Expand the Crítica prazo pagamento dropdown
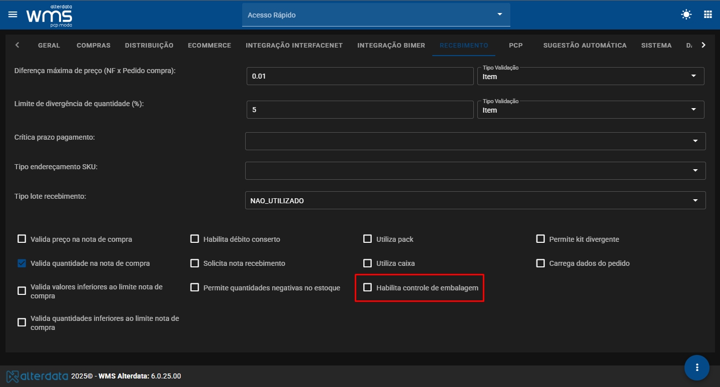This screenshot has width=720, height=387. (x=475, y=141)
